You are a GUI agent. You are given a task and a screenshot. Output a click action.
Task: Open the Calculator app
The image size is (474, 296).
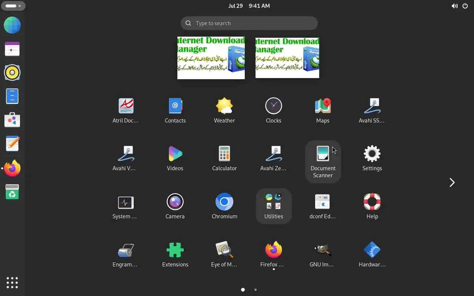coord(224,158)
